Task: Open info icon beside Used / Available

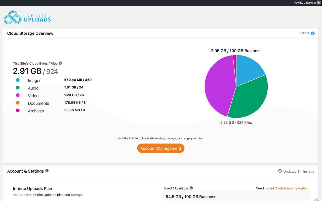Action: coord(191,188)
